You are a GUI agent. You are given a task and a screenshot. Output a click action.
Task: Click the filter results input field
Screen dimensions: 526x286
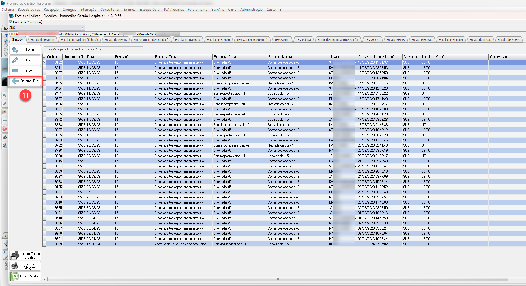93,49
